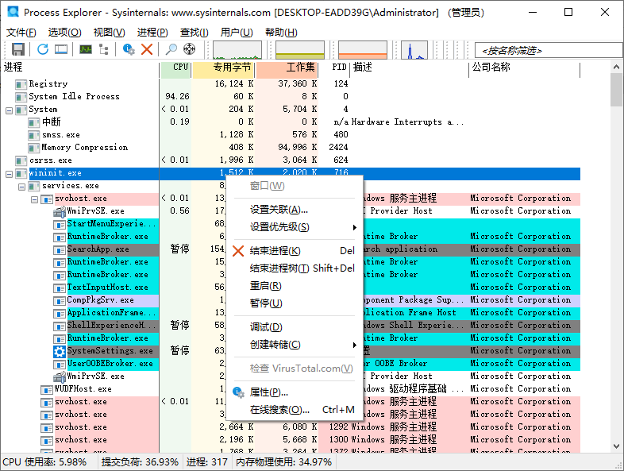
Task: Click the red X Kill Process toolbar icon
Action: click(x=147, y=49)
